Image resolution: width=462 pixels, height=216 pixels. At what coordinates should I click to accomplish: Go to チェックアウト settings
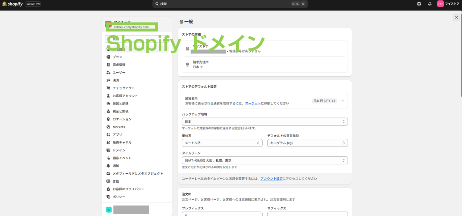click(x=124, y=88)
